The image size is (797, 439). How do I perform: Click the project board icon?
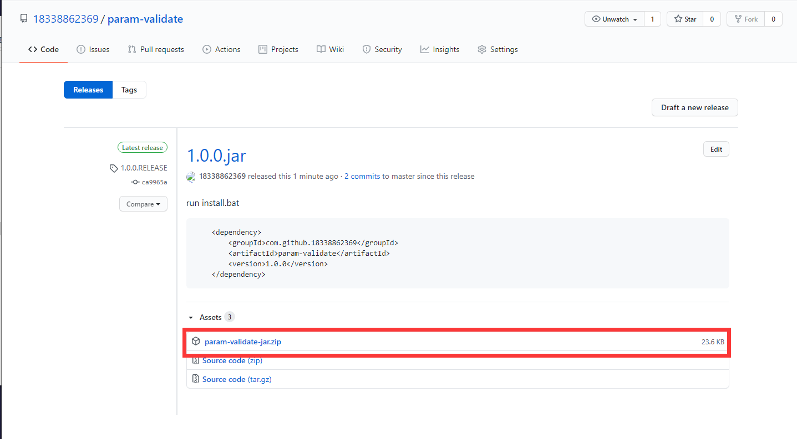tap(263, 49)
